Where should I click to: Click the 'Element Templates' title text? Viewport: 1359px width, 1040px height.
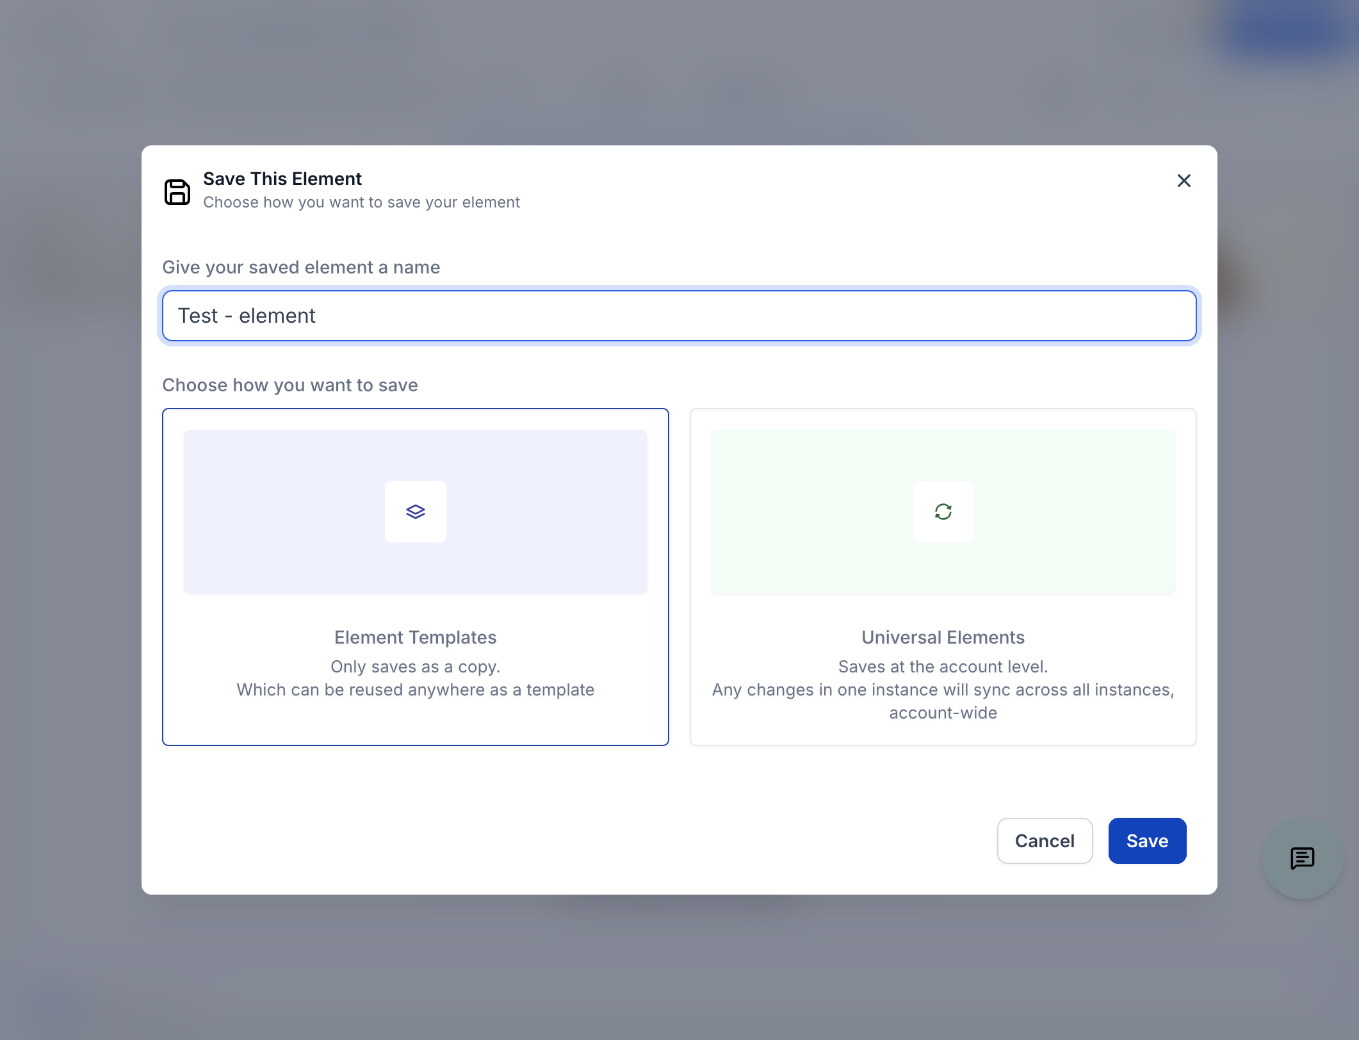pos(416,637)
